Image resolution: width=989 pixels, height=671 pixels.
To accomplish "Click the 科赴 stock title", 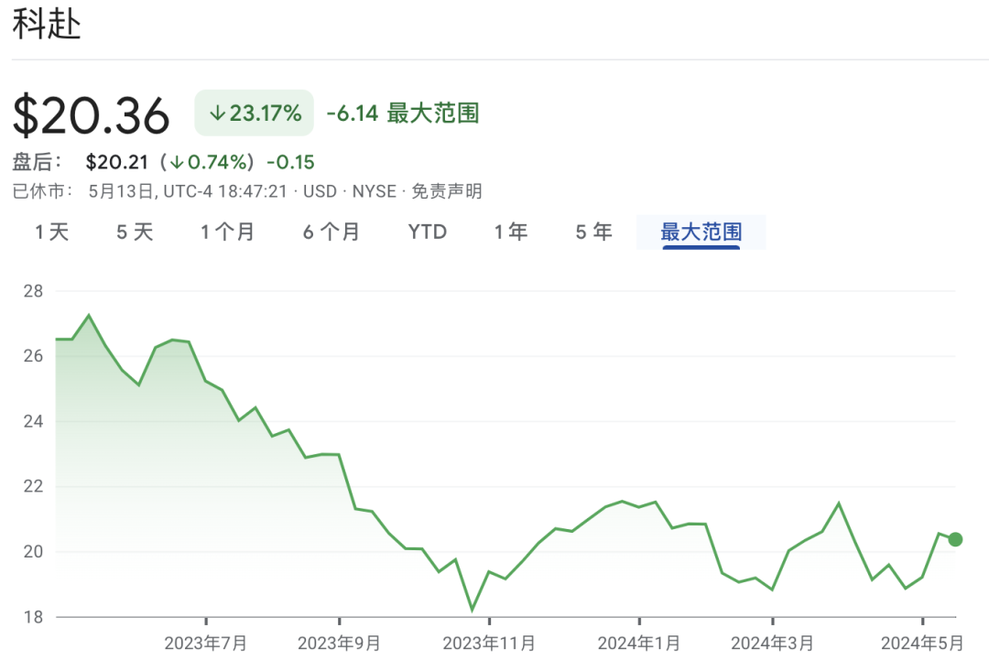I will [x=47, y=25].
